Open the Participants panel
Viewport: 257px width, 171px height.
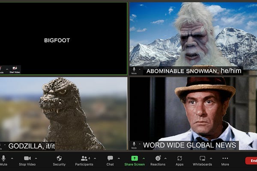[84, 161]
